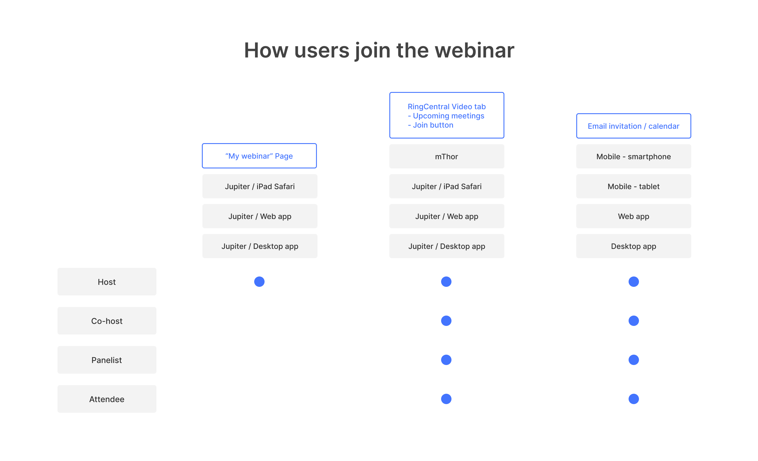Click the Jupiter Desktop app label
Image resolution: width=758 pixels, height=461 pixels.
point(259,246)
